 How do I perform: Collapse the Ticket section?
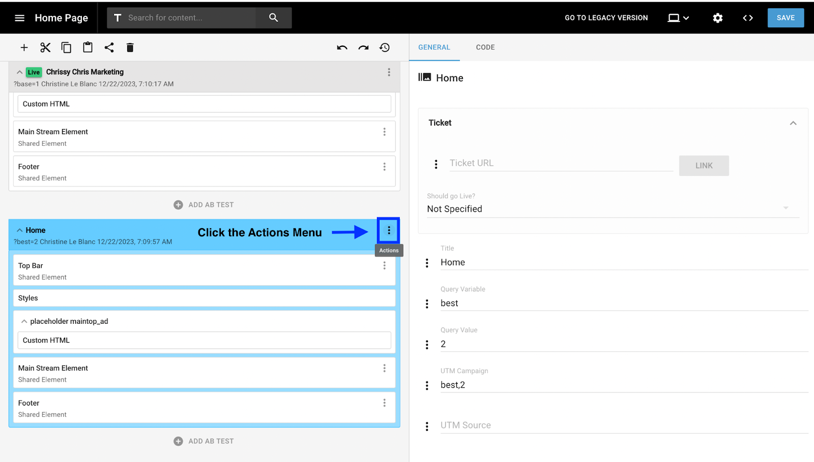(792, 122)
